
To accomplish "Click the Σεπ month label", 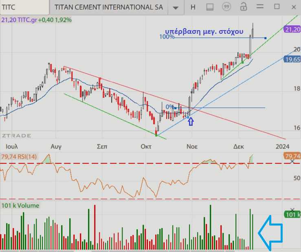I will coord(102,147).
